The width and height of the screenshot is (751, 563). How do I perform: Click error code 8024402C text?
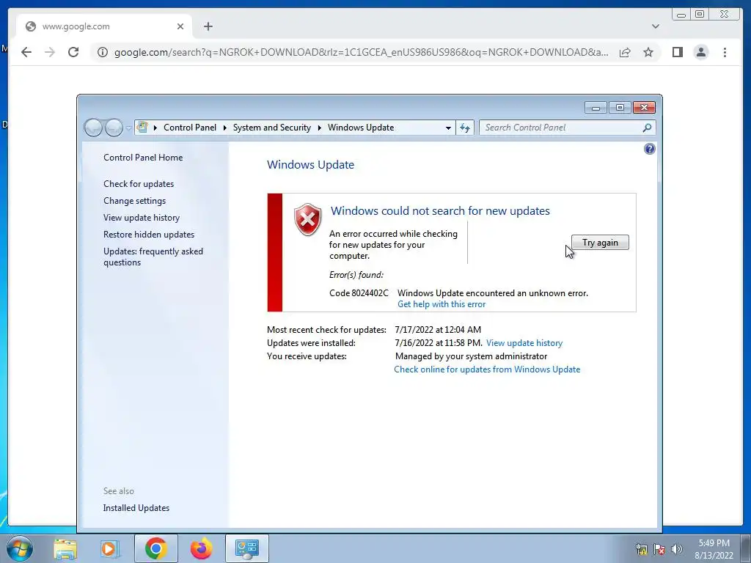359,293
